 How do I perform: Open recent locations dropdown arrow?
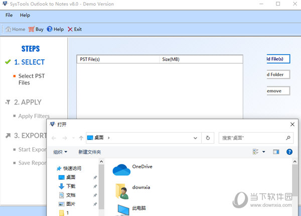73,138
